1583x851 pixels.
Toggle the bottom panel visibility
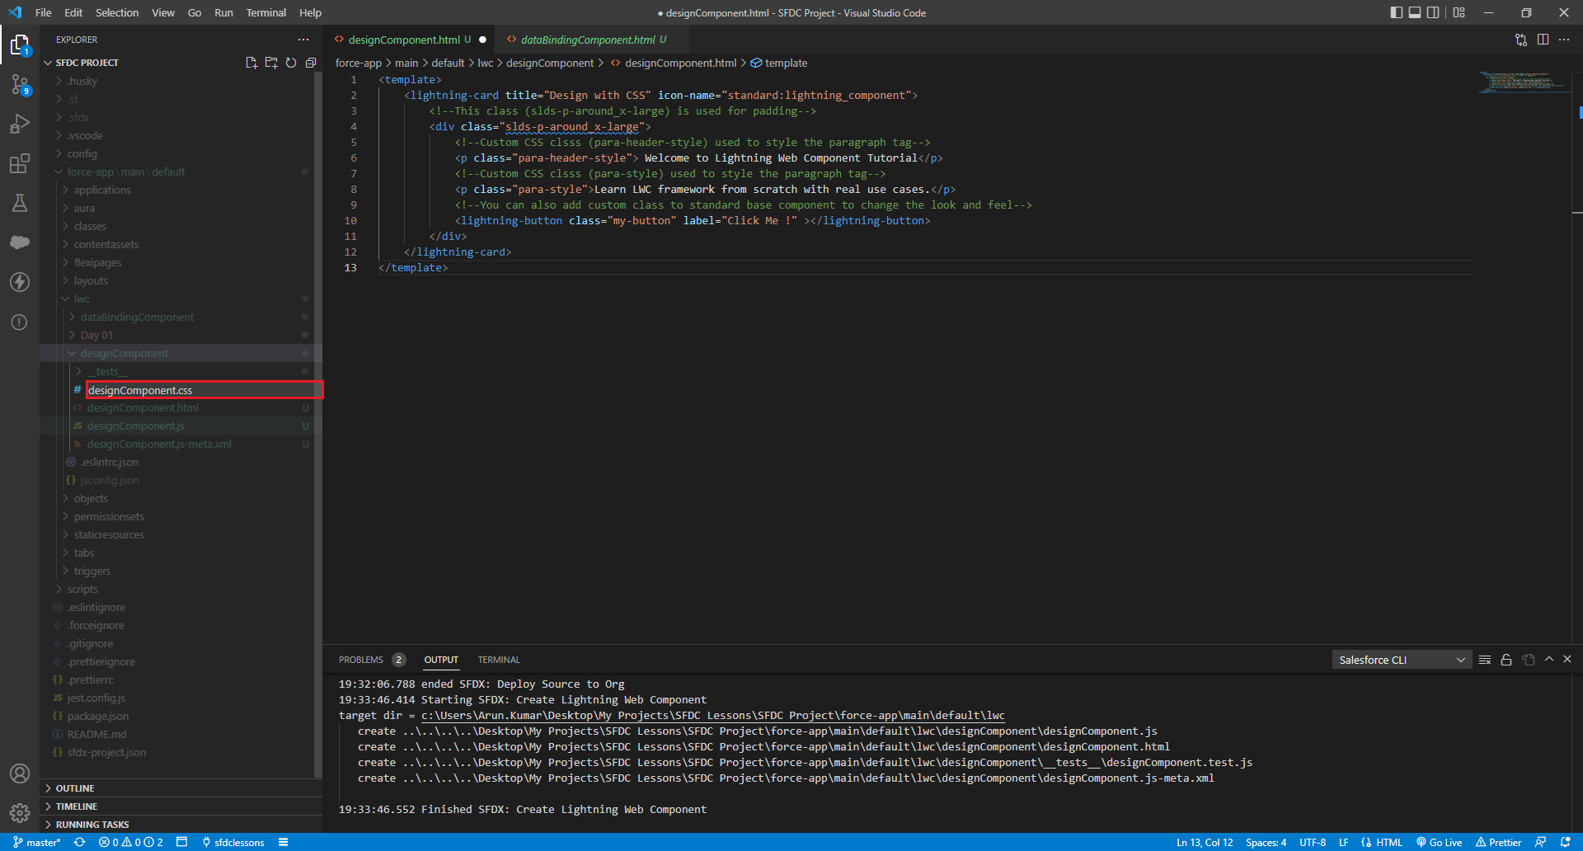1415,12
